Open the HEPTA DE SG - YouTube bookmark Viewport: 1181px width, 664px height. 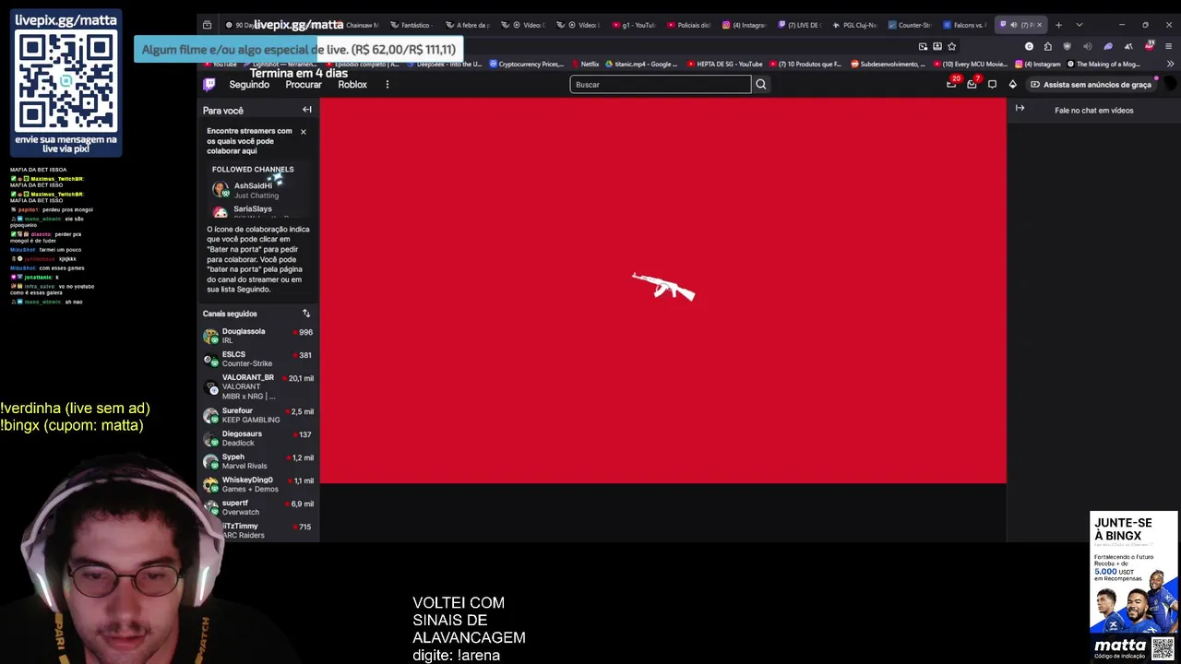pyautogui.click(x=724, y=65)
